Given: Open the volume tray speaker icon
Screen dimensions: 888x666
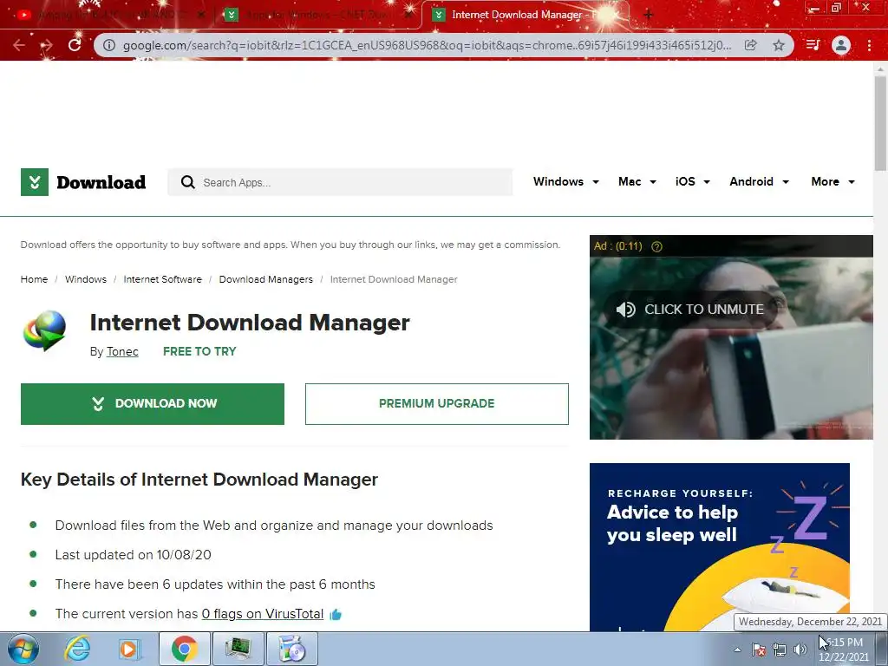Looking at the screenshot, I should tap(800, 650).
